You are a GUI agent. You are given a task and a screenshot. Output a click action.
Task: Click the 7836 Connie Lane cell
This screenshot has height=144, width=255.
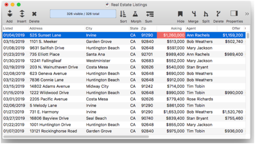tap(47, 80)
